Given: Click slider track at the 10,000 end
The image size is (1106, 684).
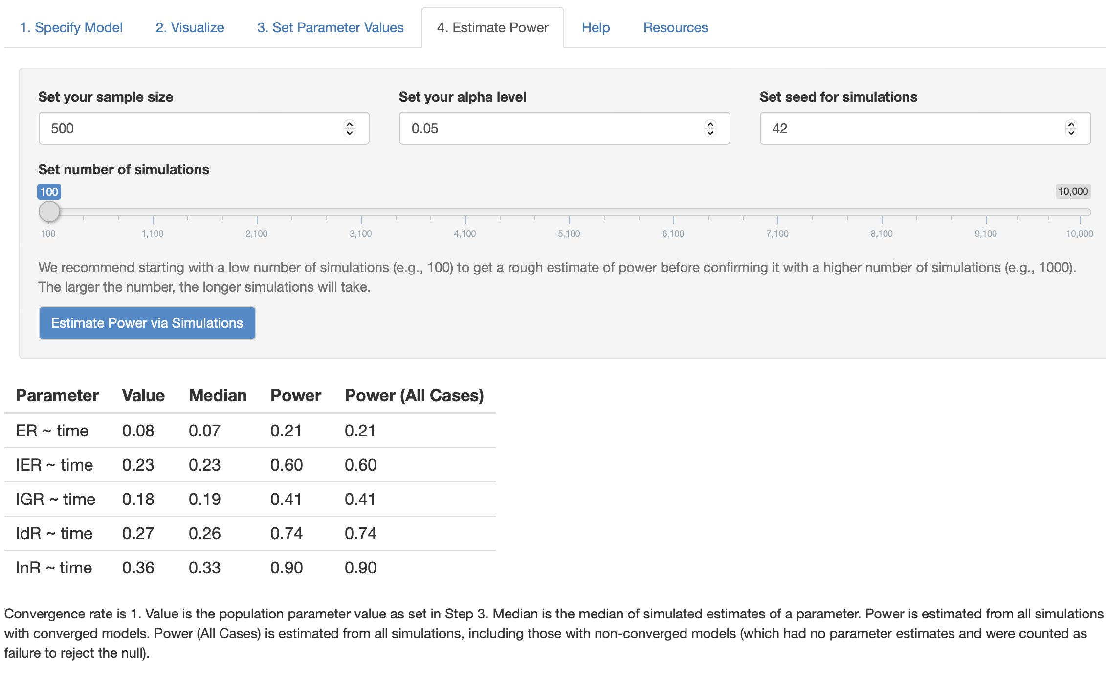Looking at the screenshot, I should pos(1080,212).
